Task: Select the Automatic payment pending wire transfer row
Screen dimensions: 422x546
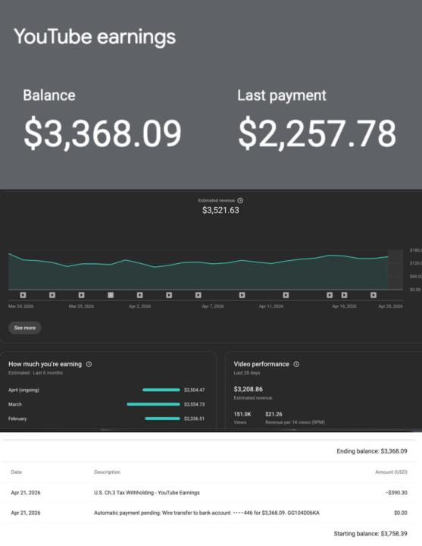Action: [209, 513]
